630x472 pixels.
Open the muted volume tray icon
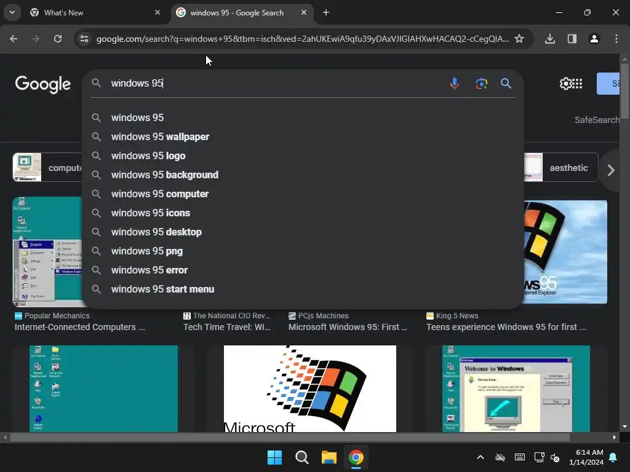pos(555,457)
